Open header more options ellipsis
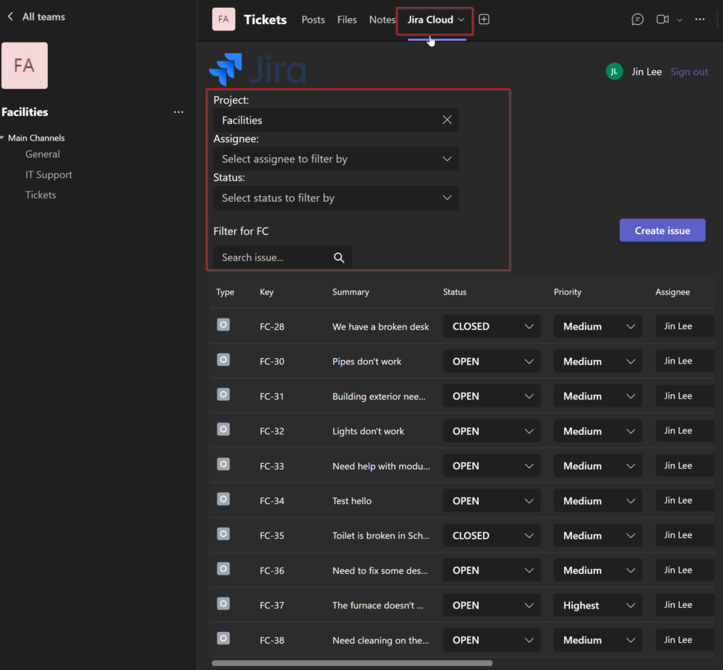This screenshot has width=723, height=670. (x=700, y=19)
